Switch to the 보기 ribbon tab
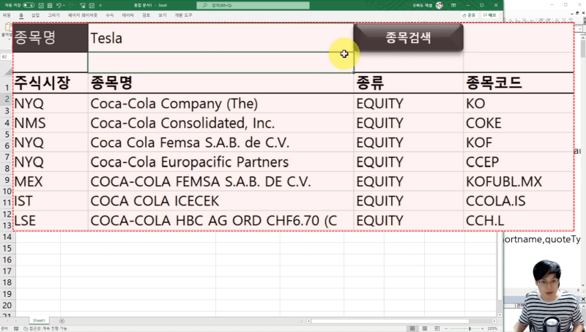Screen dimensions: 586x332 pos(162,15)
